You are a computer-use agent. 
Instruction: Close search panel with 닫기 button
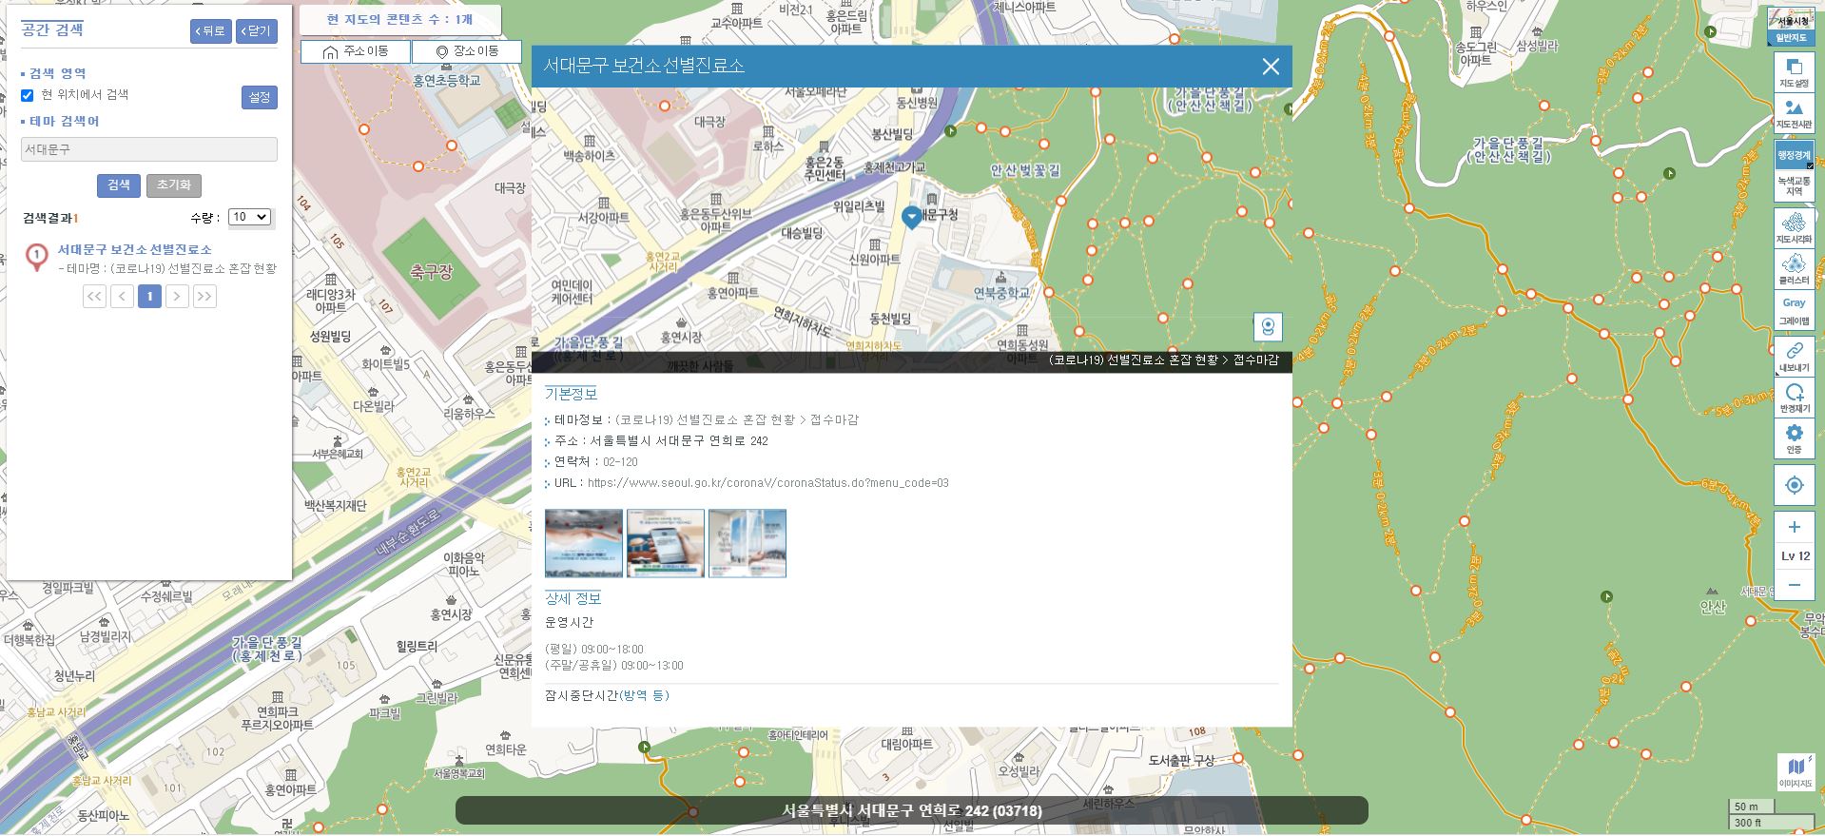256,31
